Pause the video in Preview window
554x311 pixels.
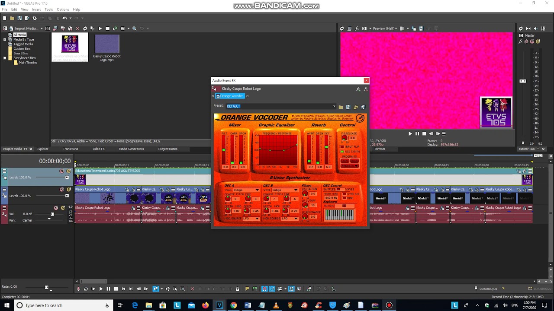pos(417,134)
